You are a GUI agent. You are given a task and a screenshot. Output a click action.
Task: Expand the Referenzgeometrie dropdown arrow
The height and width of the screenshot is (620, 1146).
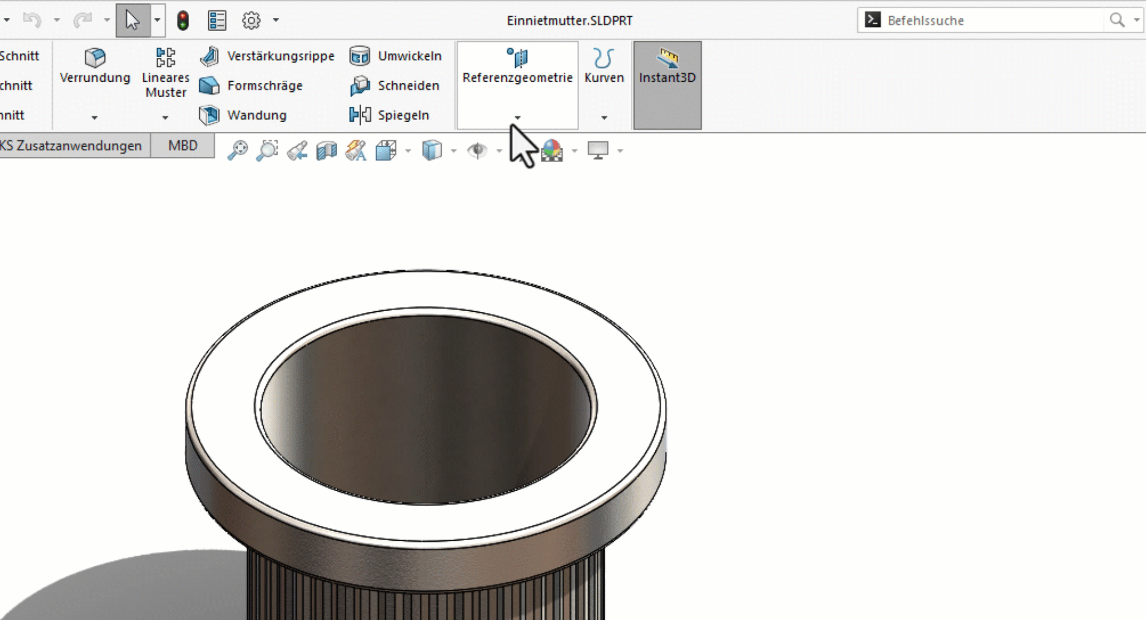(516, 117)
